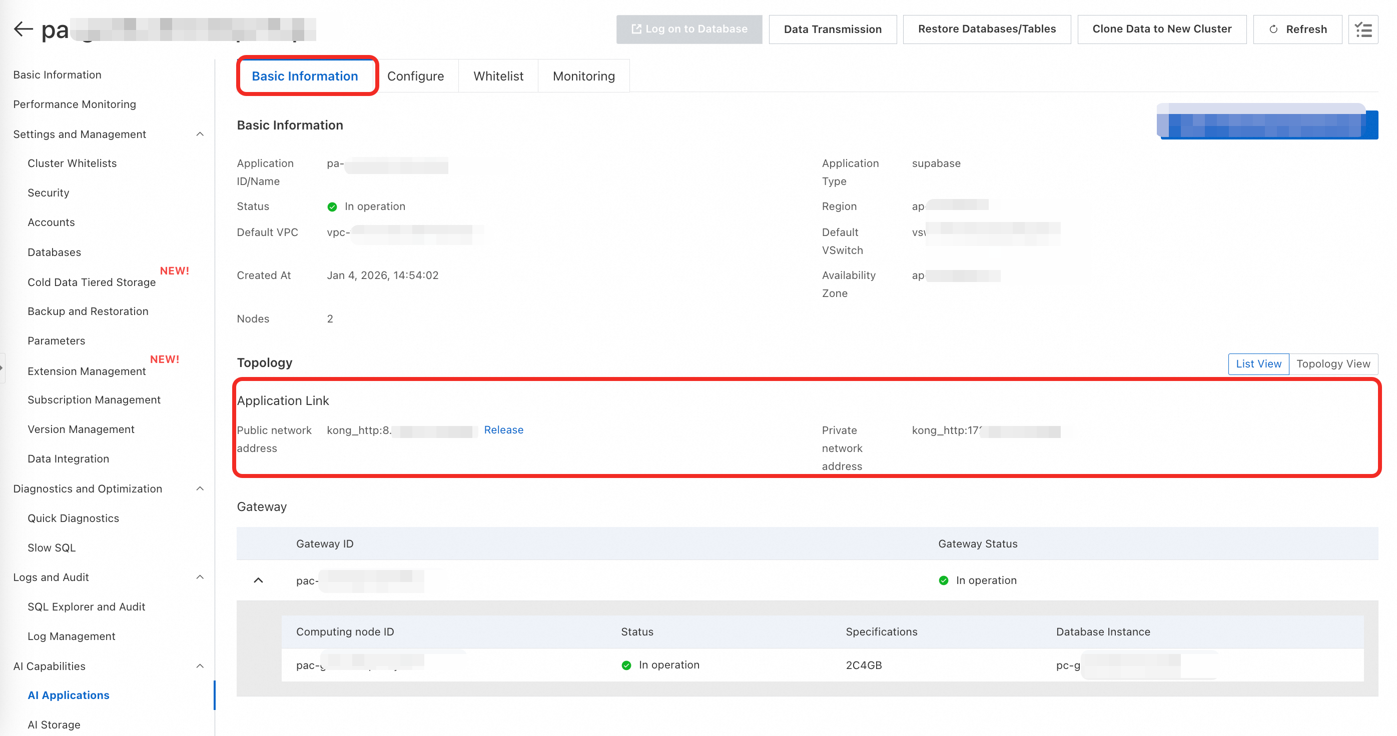
Task: Open the Whitelist tab
Action: coord(498,76)
